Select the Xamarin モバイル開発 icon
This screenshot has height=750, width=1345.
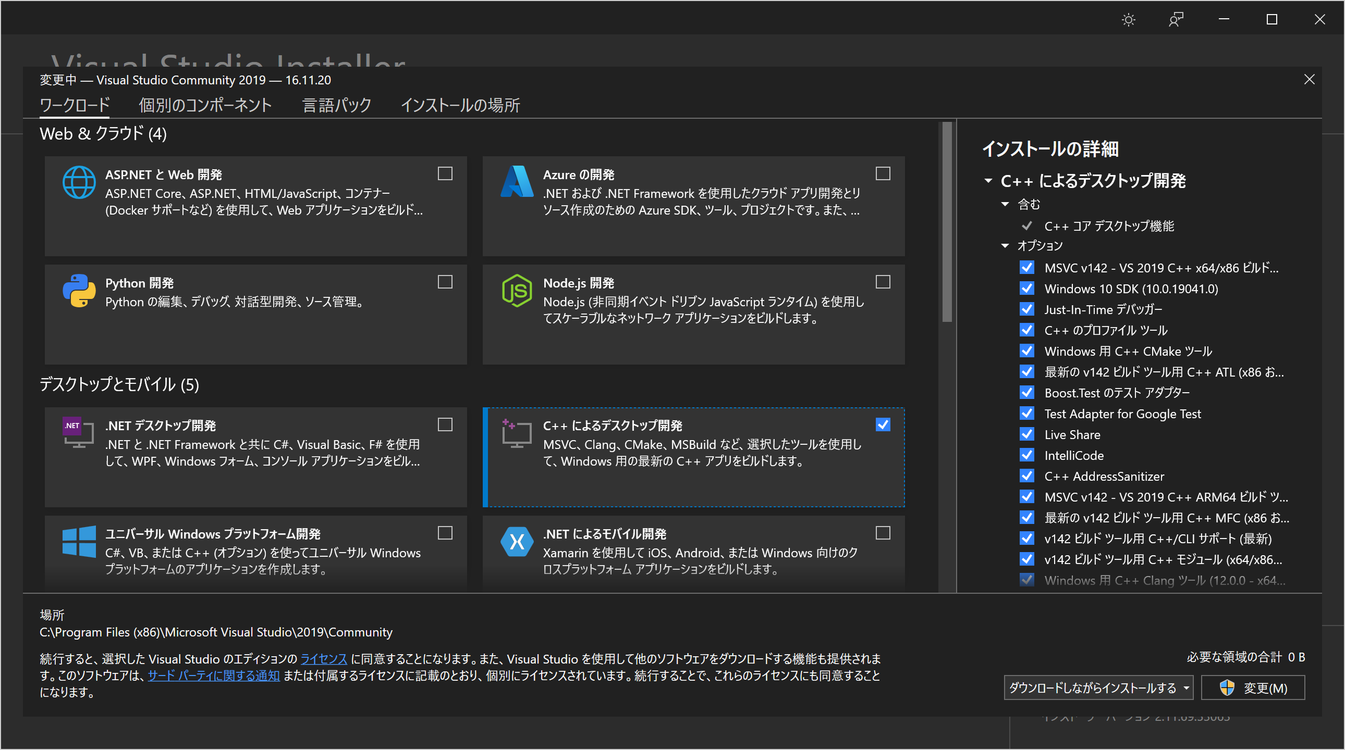tap(517, 541)
